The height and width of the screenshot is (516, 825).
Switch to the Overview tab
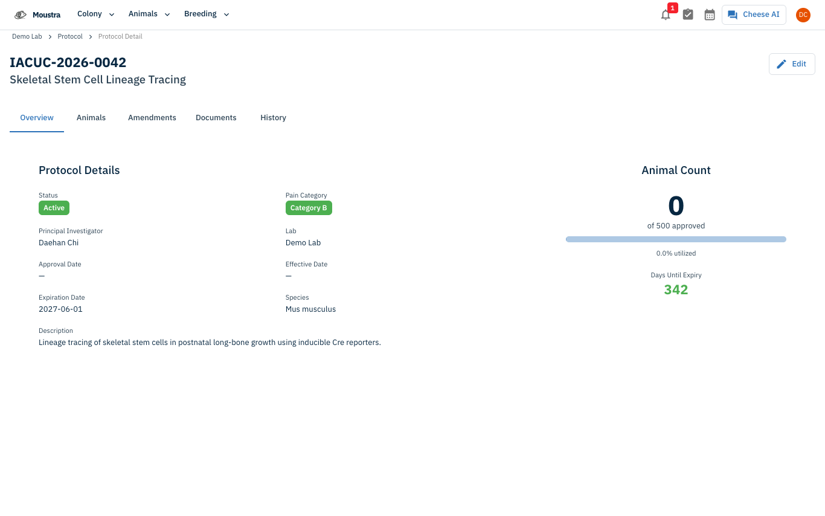pyautogui.click(x=37, y=118)
